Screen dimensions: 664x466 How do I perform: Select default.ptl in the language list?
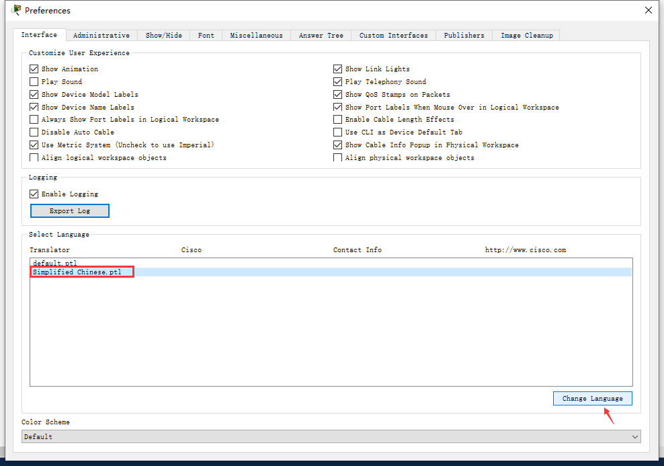[55, 263]
